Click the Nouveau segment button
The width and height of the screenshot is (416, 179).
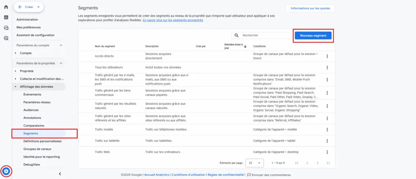[313, 36]
